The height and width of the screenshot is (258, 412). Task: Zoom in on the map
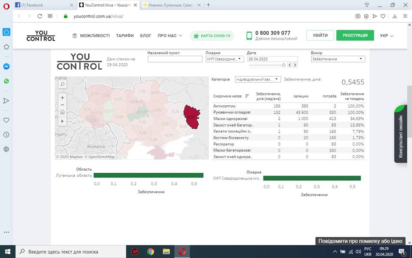pos(63,98)
